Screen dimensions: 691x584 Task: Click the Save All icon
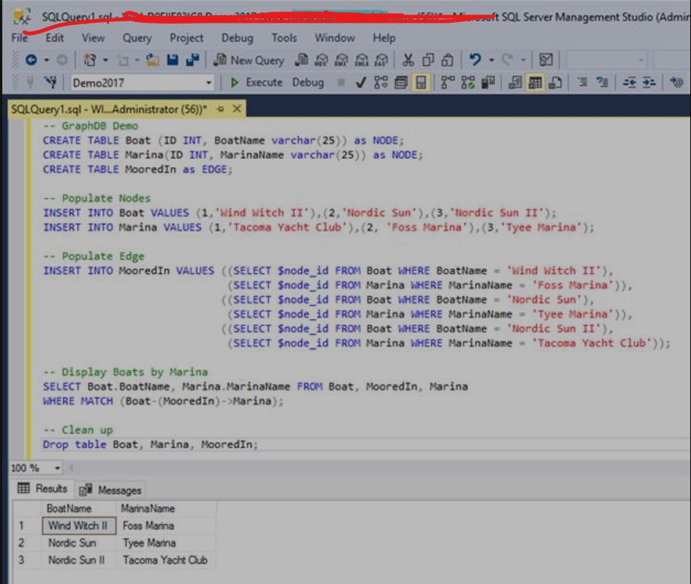[192, 59]
